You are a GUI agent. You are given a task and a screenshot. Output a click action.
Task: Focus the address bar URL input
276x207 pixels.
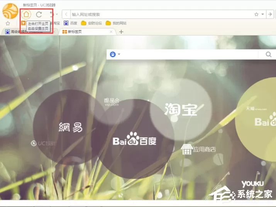click(162, 14)
